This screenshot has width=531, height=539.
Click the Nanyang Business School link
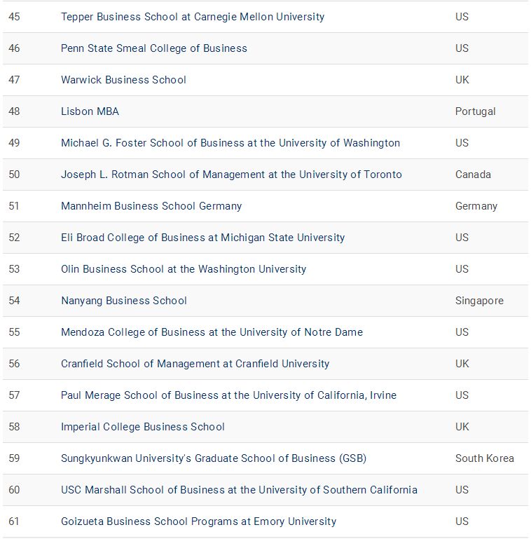[x=124, y=301]
